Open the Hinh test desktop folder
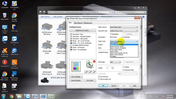This screenshot has height=99, width=176. [x=14, y=28]
